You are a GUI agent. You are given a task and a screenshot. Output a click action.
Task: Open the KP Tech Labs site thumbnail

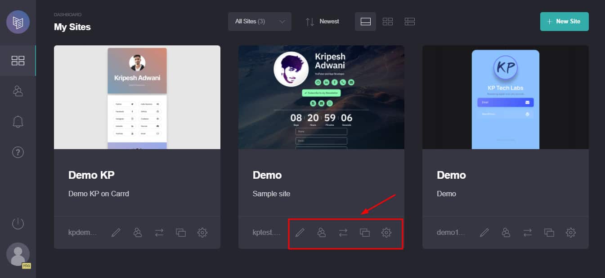505,97
